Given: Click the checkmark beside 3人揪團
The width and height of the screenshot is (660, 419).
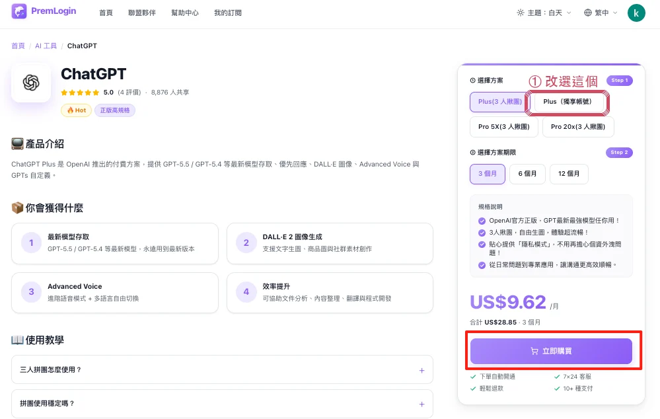Looking at the screenshot, I should [x=482, y=233].
